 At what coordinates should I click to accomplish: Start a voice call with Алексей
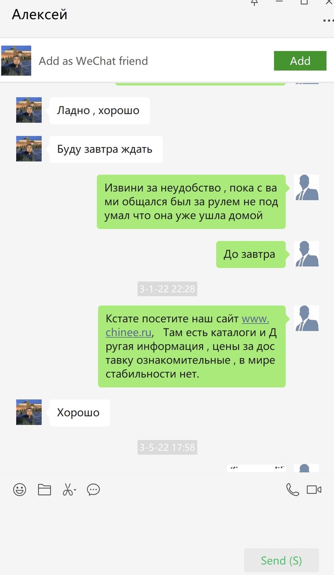pyautogui.click(x=292, y=490)
